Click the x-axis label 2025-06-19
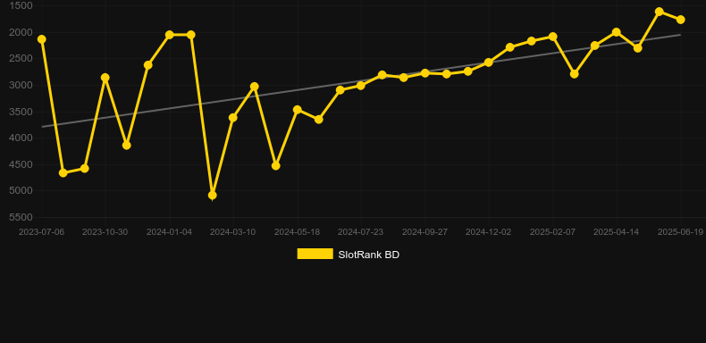The image size is (706, 343). (680, 232)
